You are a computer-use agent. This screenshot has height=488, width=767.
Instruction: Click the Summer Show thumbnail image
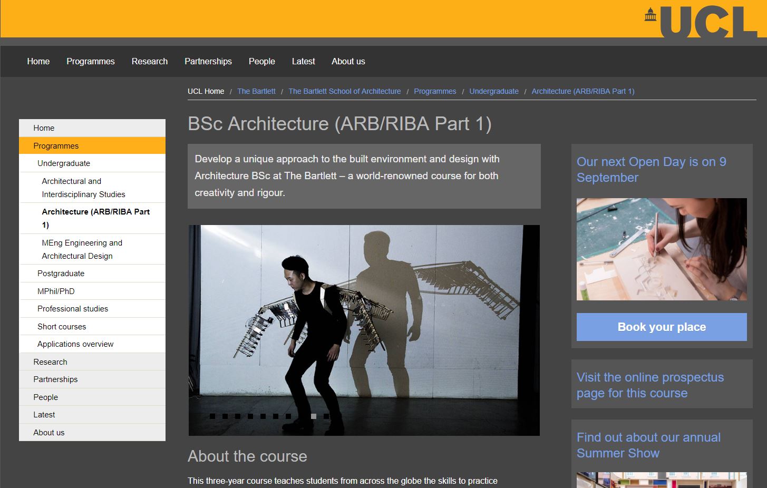click(x=662, y=480)
